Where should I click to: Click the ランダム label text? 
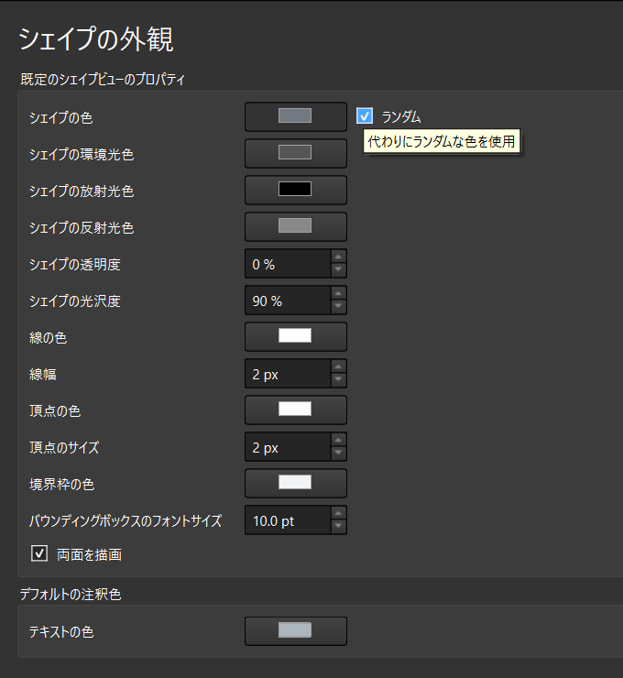401,116
